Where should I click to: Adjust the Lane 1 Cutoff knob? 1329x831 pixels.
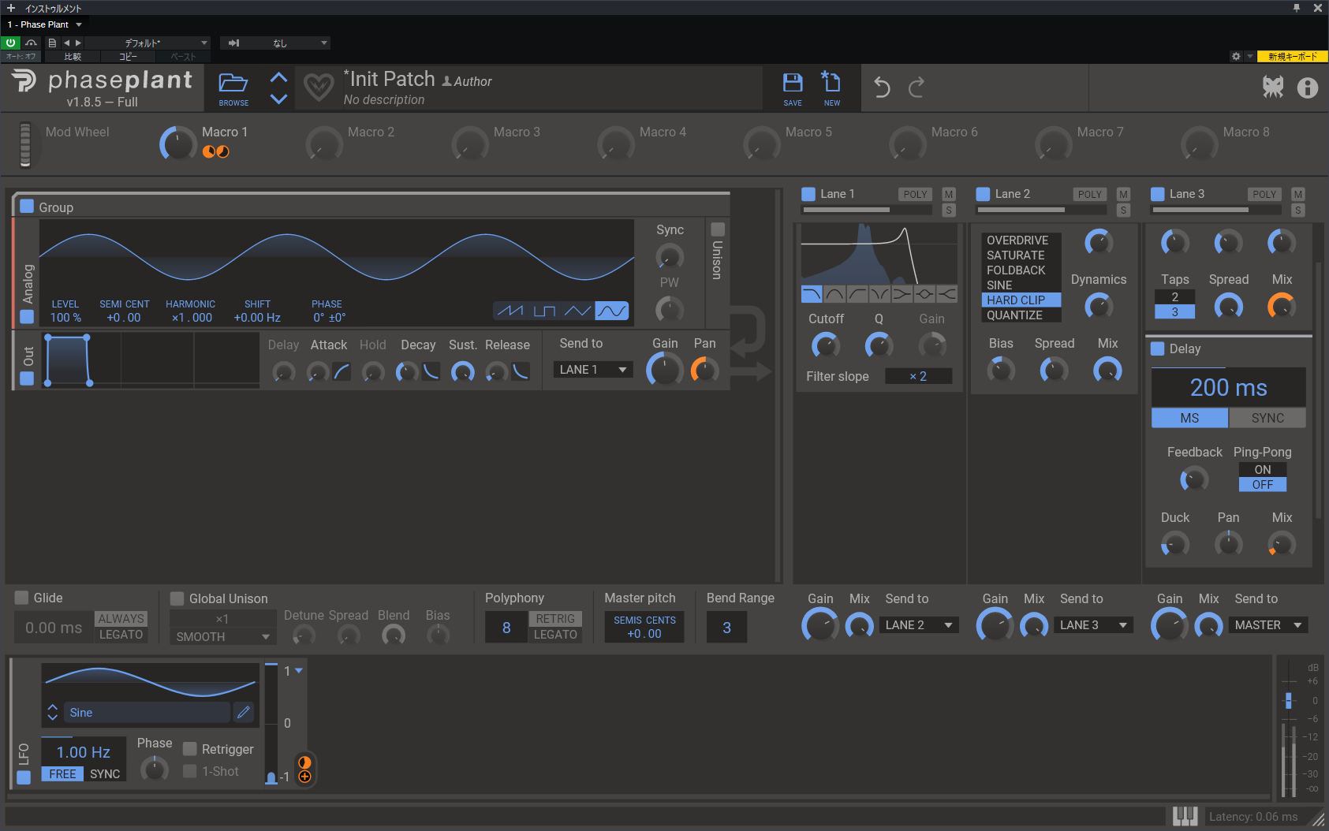826,345
